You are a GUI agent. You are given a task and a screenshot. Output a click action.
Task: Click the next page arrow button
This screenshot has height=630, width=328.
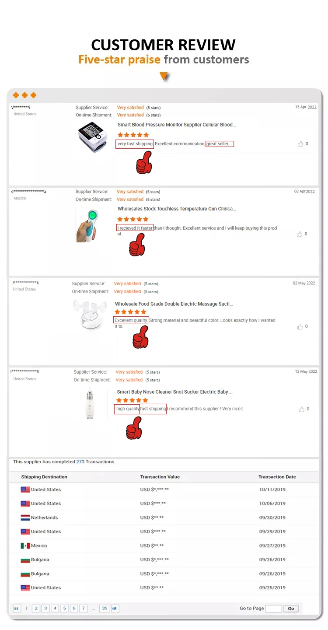[x=115, y=608]
